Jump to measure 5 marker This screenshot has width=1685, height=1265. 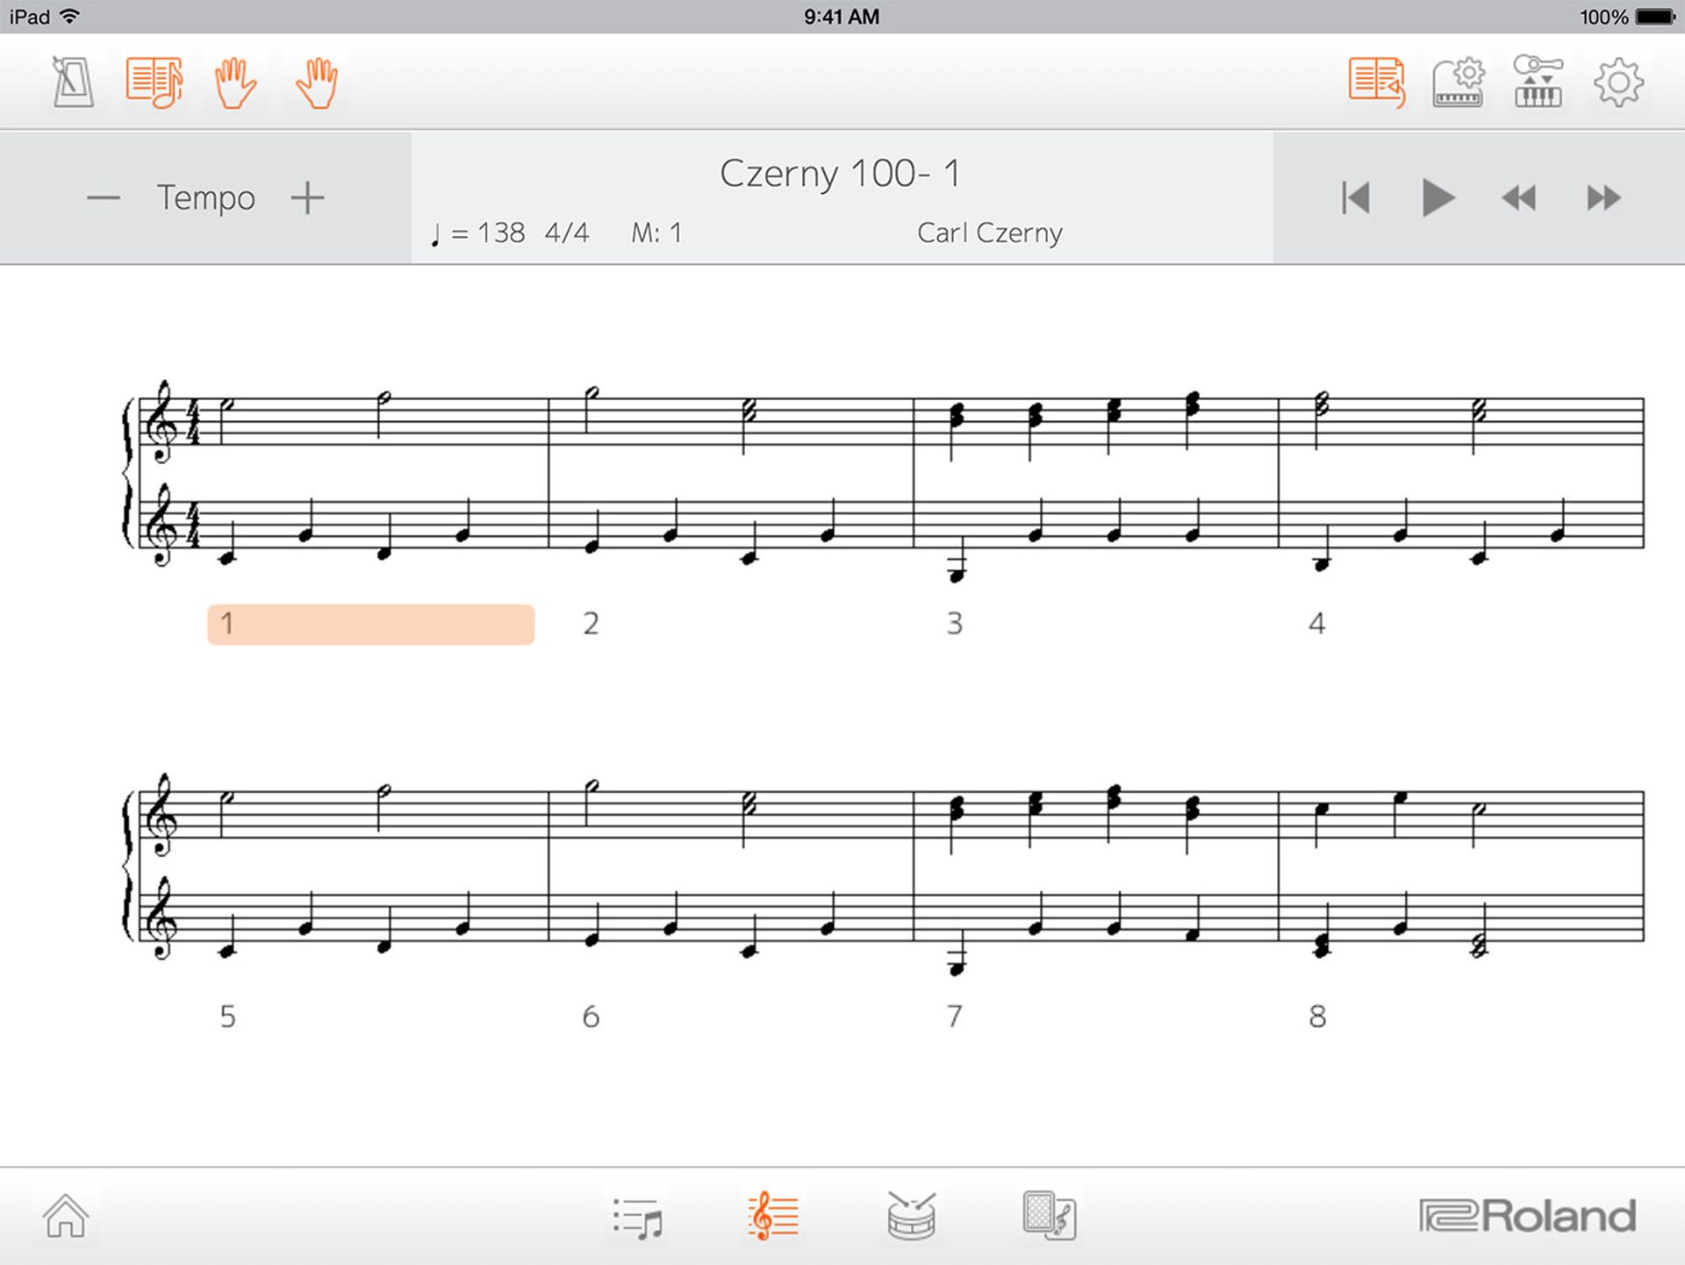[227, 1017]
